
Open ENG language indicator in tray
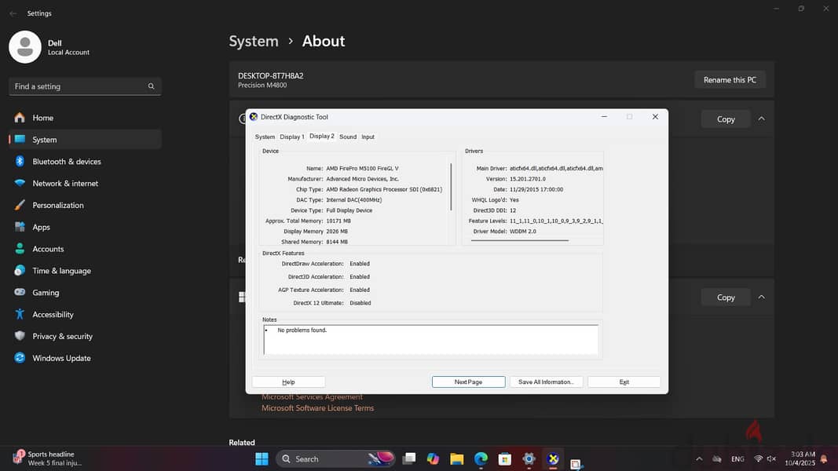[737, 458]
